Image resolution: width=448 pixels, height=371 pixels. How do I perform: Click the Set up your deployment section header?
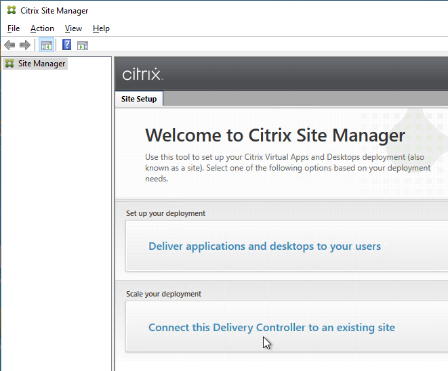tap(165, 213)
